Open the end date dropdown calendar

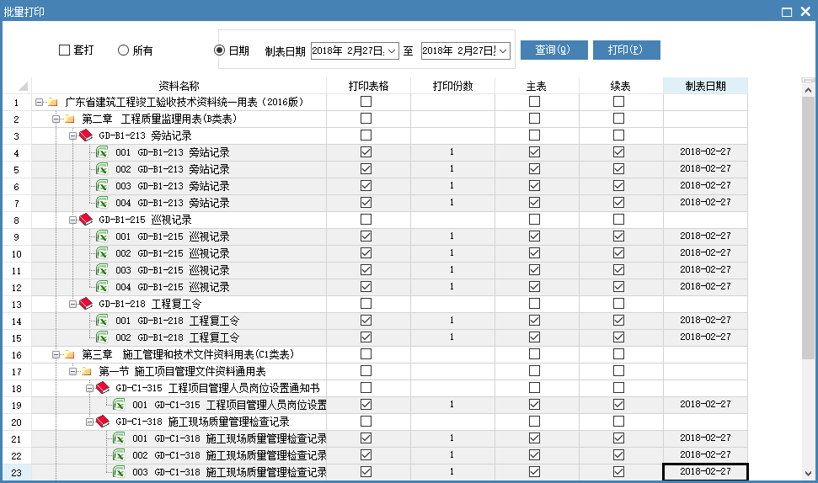[503, 51]
